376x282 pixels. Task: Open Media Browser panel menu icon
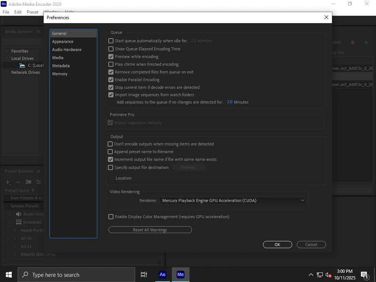click(x=38, y=32)
